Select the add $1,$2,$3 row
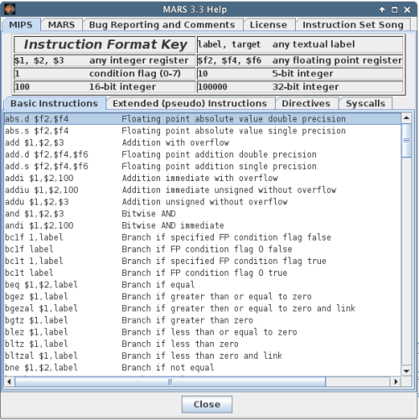419x420 pixels. click(203, 143)
